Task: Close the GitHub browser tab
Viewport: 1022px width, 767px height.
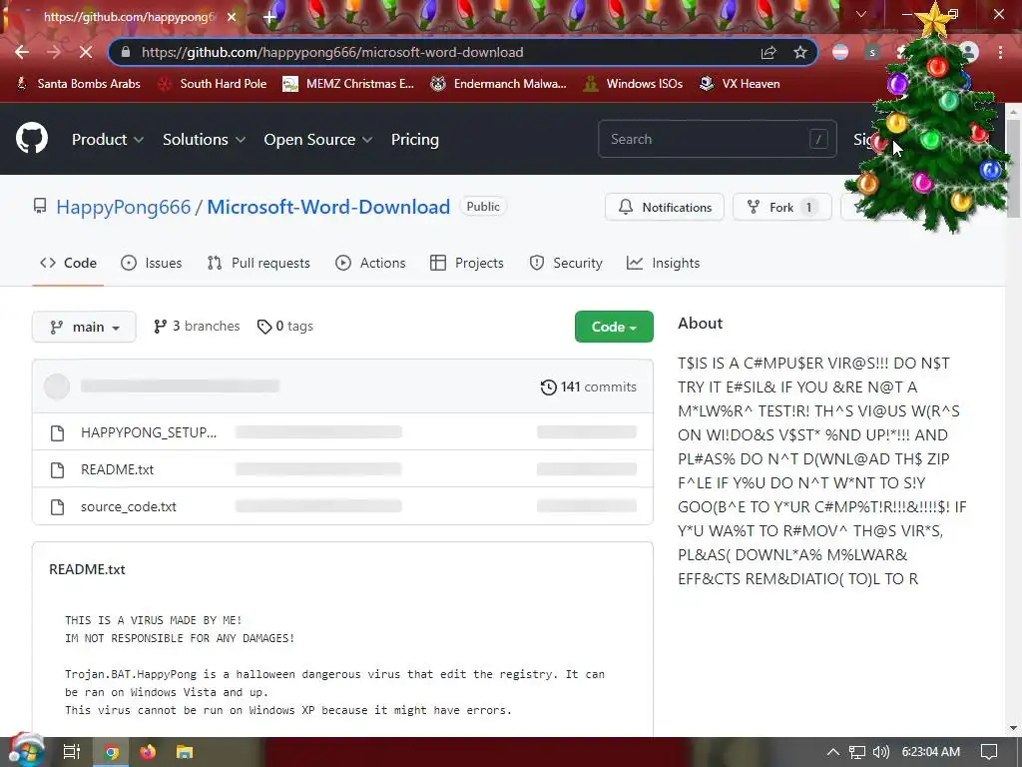Action: (232, 17)
